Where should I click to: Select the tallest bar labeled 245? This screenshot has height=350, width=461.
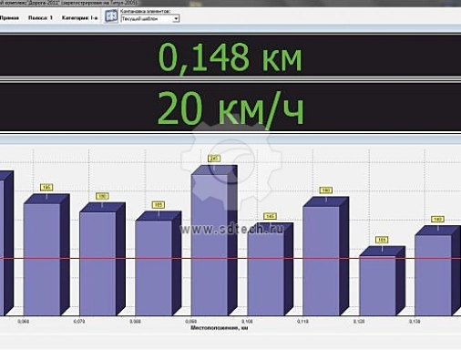214,240
